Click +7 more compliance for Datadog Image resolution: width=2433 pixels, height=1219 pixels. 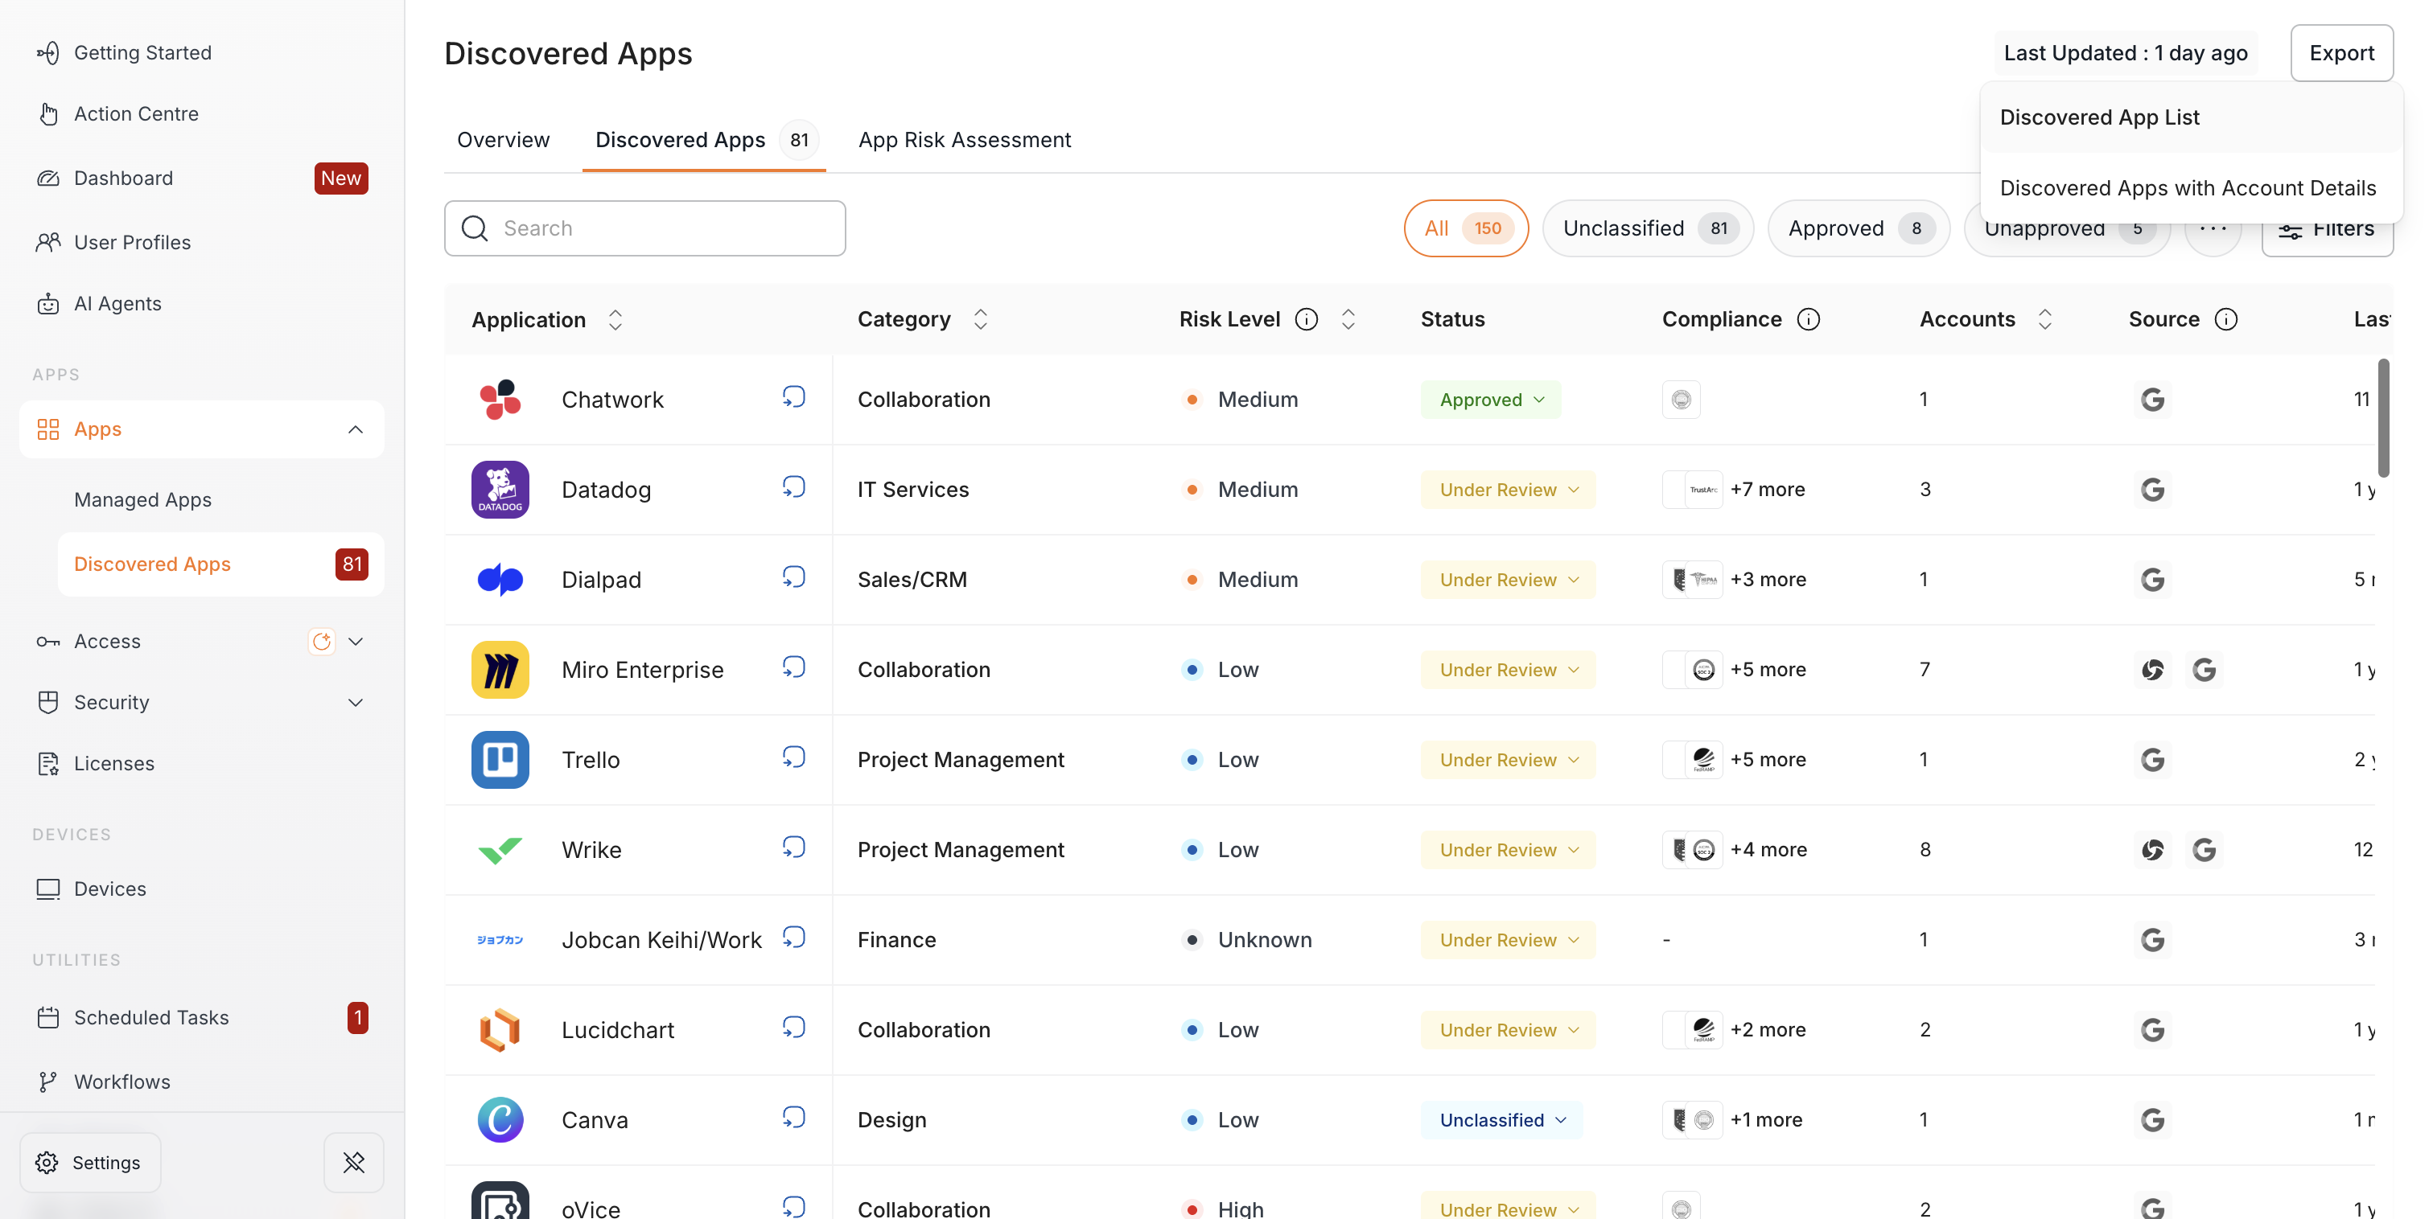pyautogui.click(x=1767, y=489)
